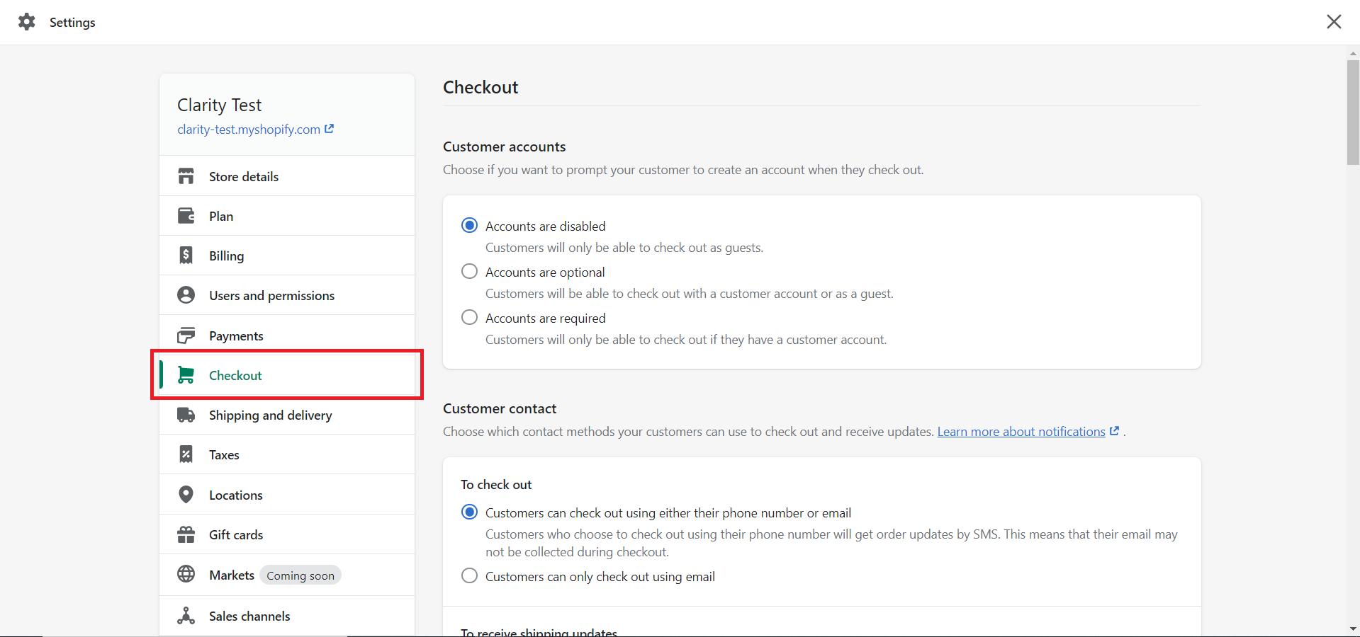The height and width of the screenshot is (637, 1360).
Task: Click the Customer contact heading
Action: tap(500, 408)
